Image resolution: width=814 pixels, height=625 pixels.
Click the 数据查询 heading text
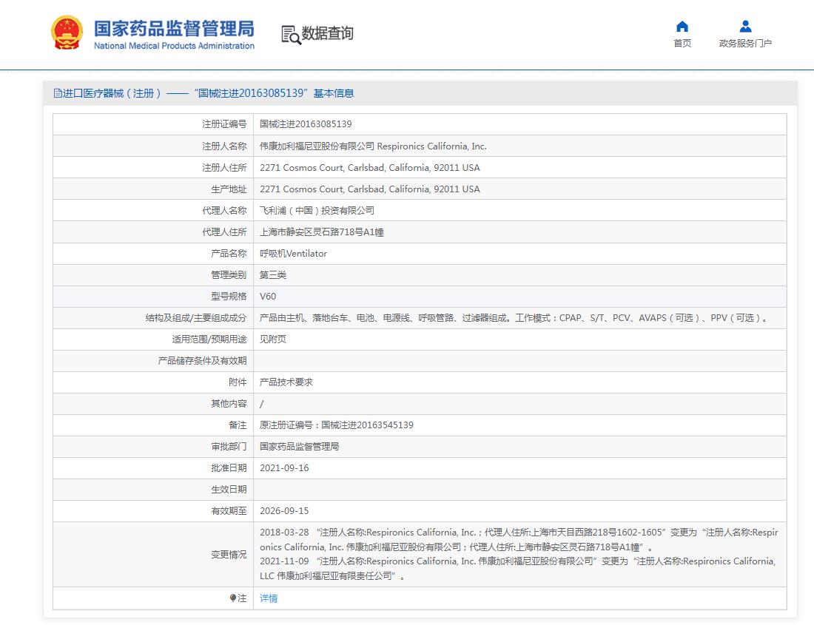(327, 33)
